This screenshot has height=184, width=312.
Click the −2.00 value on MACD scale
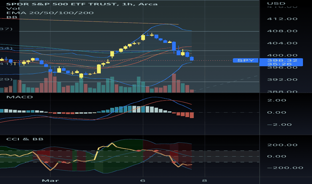pyautogui.click(x=280, y=125)
